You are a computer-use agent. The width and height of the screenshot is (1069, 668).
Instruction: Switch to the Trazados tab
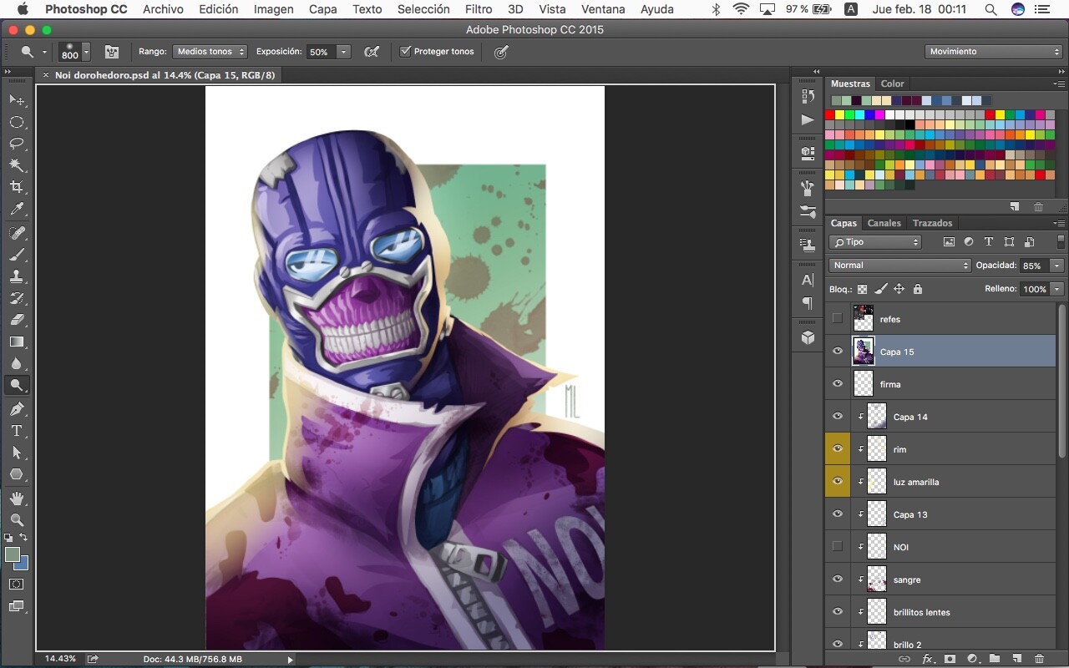932,223
